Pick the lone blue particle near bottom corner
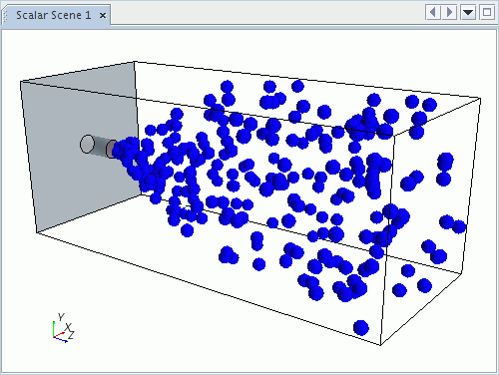The height and width of the screenshot is (375, 499). 361,327
